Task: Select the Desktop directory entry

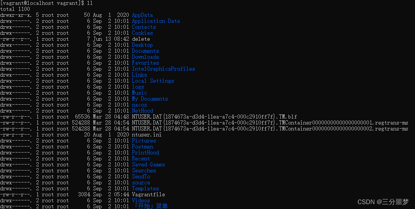Action: pos(142,45)
